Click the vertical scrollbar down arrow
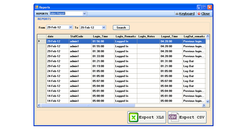 pos(207,101)
